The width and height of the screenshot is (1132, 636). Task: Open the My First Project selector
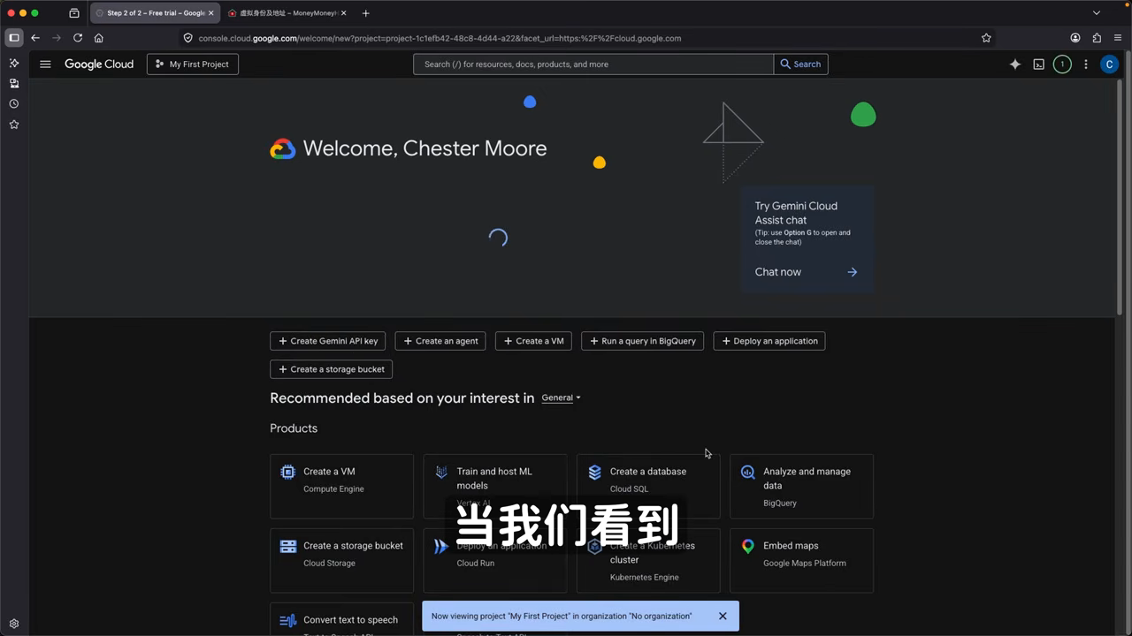pyautogui.click(x=192, y=64)
